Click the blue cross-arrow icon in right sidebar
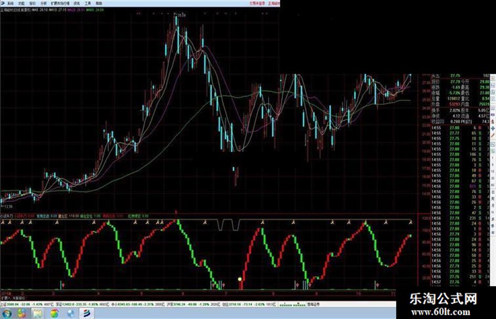Image resolution: width=496 pixels, height=319 pixels. 493,128
